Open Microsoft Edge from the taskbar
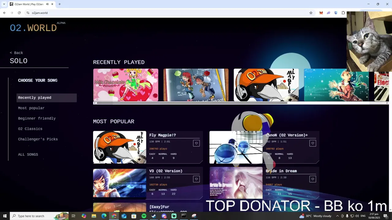392x220 pixels. 104,216
